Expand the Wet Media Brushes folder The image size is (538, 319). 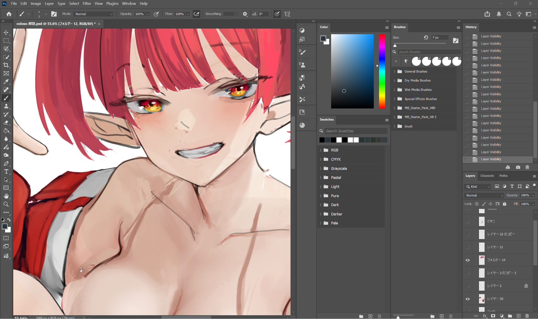point(394,90)
